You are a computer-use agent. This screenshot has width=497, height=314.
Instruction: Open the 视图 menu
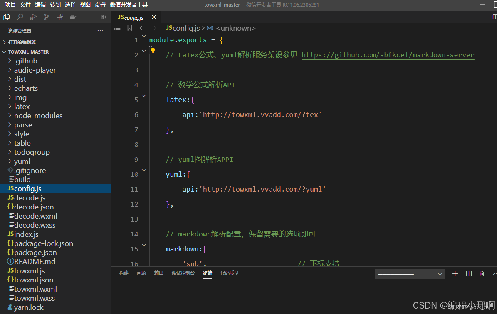(x=85, y=5)
